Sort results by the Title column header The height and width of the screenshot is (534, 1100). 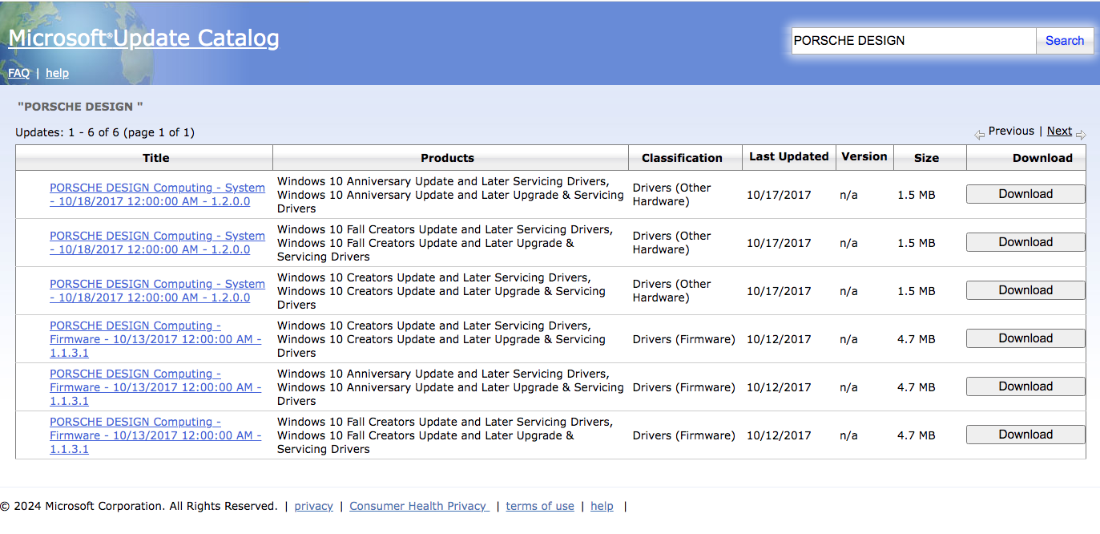tap(156, 158)
